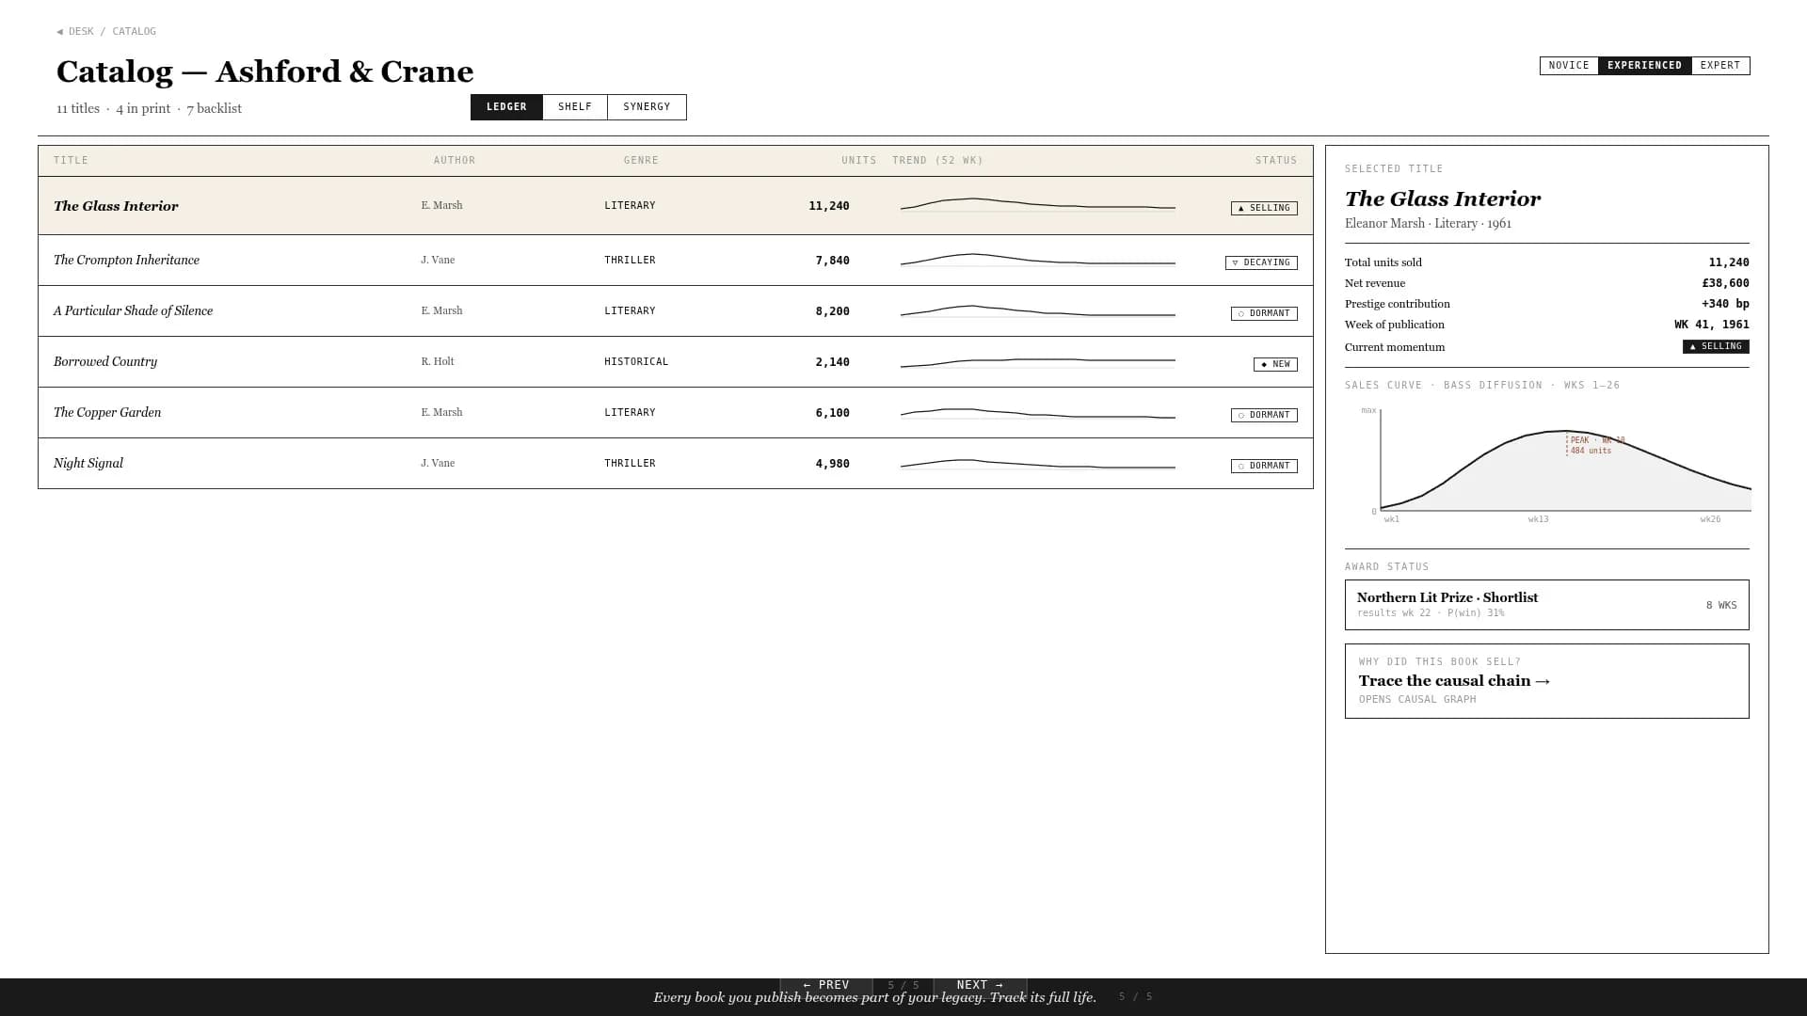Image resolution: width=1807 pixels, height=1016 pixels.
Task: Select The Crompton Inheritance title
Action: (126, 261)
